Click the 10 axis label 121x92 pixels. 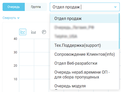tap(15, 79)
